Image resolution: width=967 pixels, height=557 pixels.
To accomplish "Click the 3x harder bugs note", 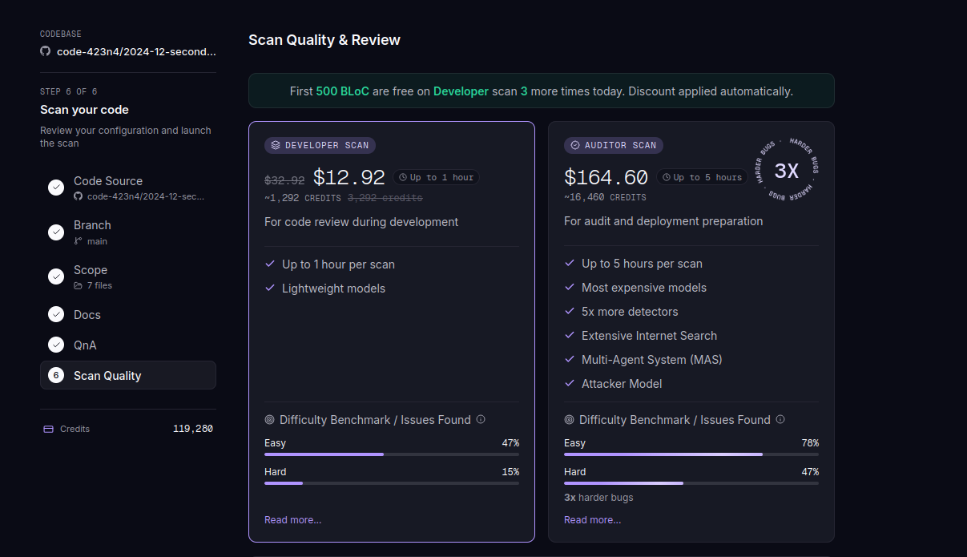I will [598, 498].
